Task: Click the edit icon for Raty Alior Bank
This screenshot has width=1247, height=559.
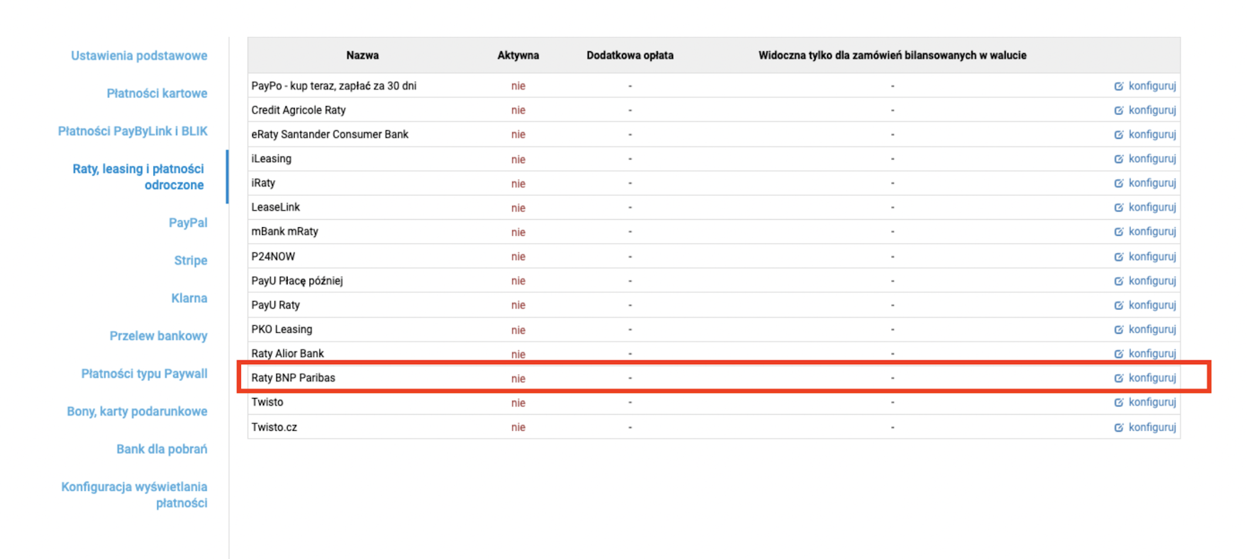Action: 1119,353
